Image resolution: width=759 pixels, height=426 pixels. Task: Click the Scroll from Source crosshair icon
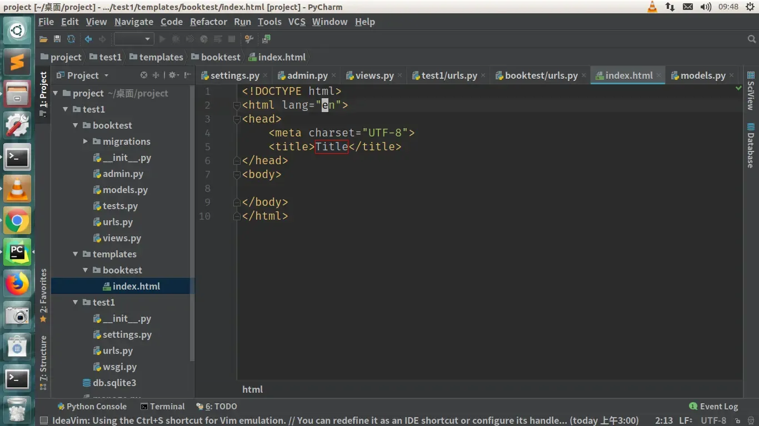(x=144, y=75)
